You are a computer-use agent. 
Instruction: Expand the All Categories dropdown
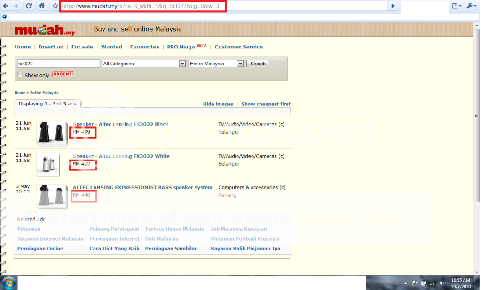pos(143,64)
